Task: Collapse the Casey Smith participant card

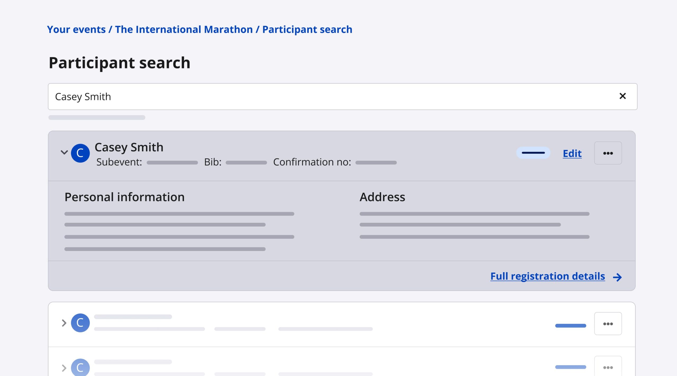Action: pos(64,153)
